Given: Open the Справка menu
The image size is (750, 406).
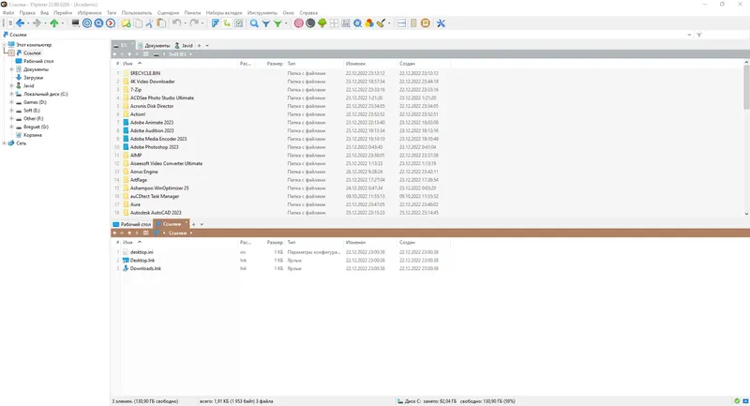Looking at the screenshot, I should tap(308, 13).
